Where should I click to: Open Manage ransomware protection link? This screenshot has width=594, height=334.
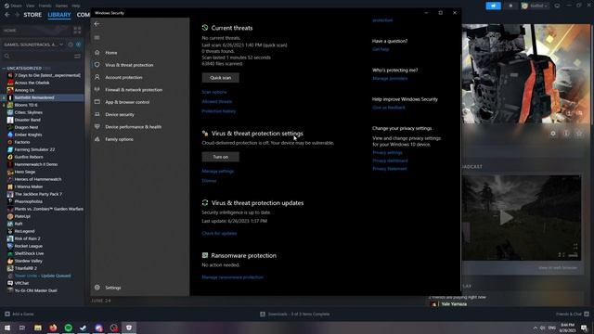click(x=233, y=277)
